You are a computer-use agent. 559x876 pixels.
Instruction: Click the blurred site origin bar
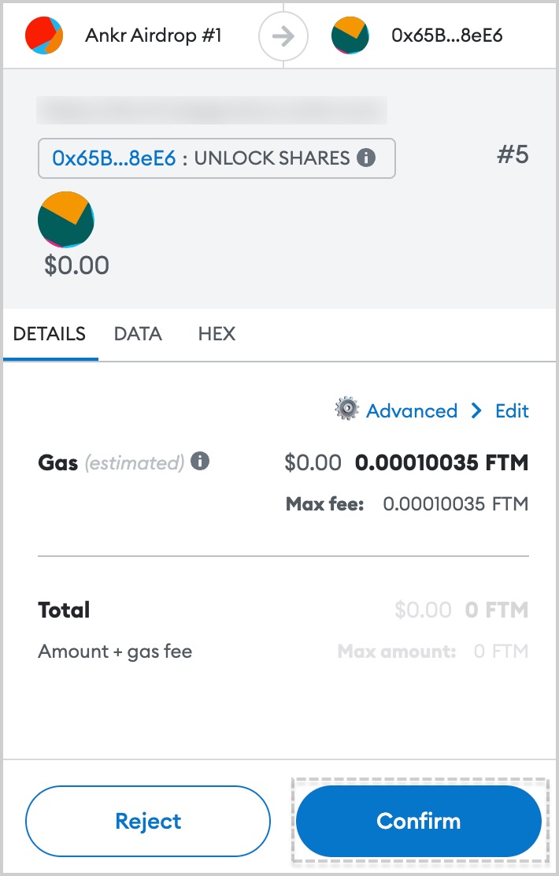pos(212,110)
